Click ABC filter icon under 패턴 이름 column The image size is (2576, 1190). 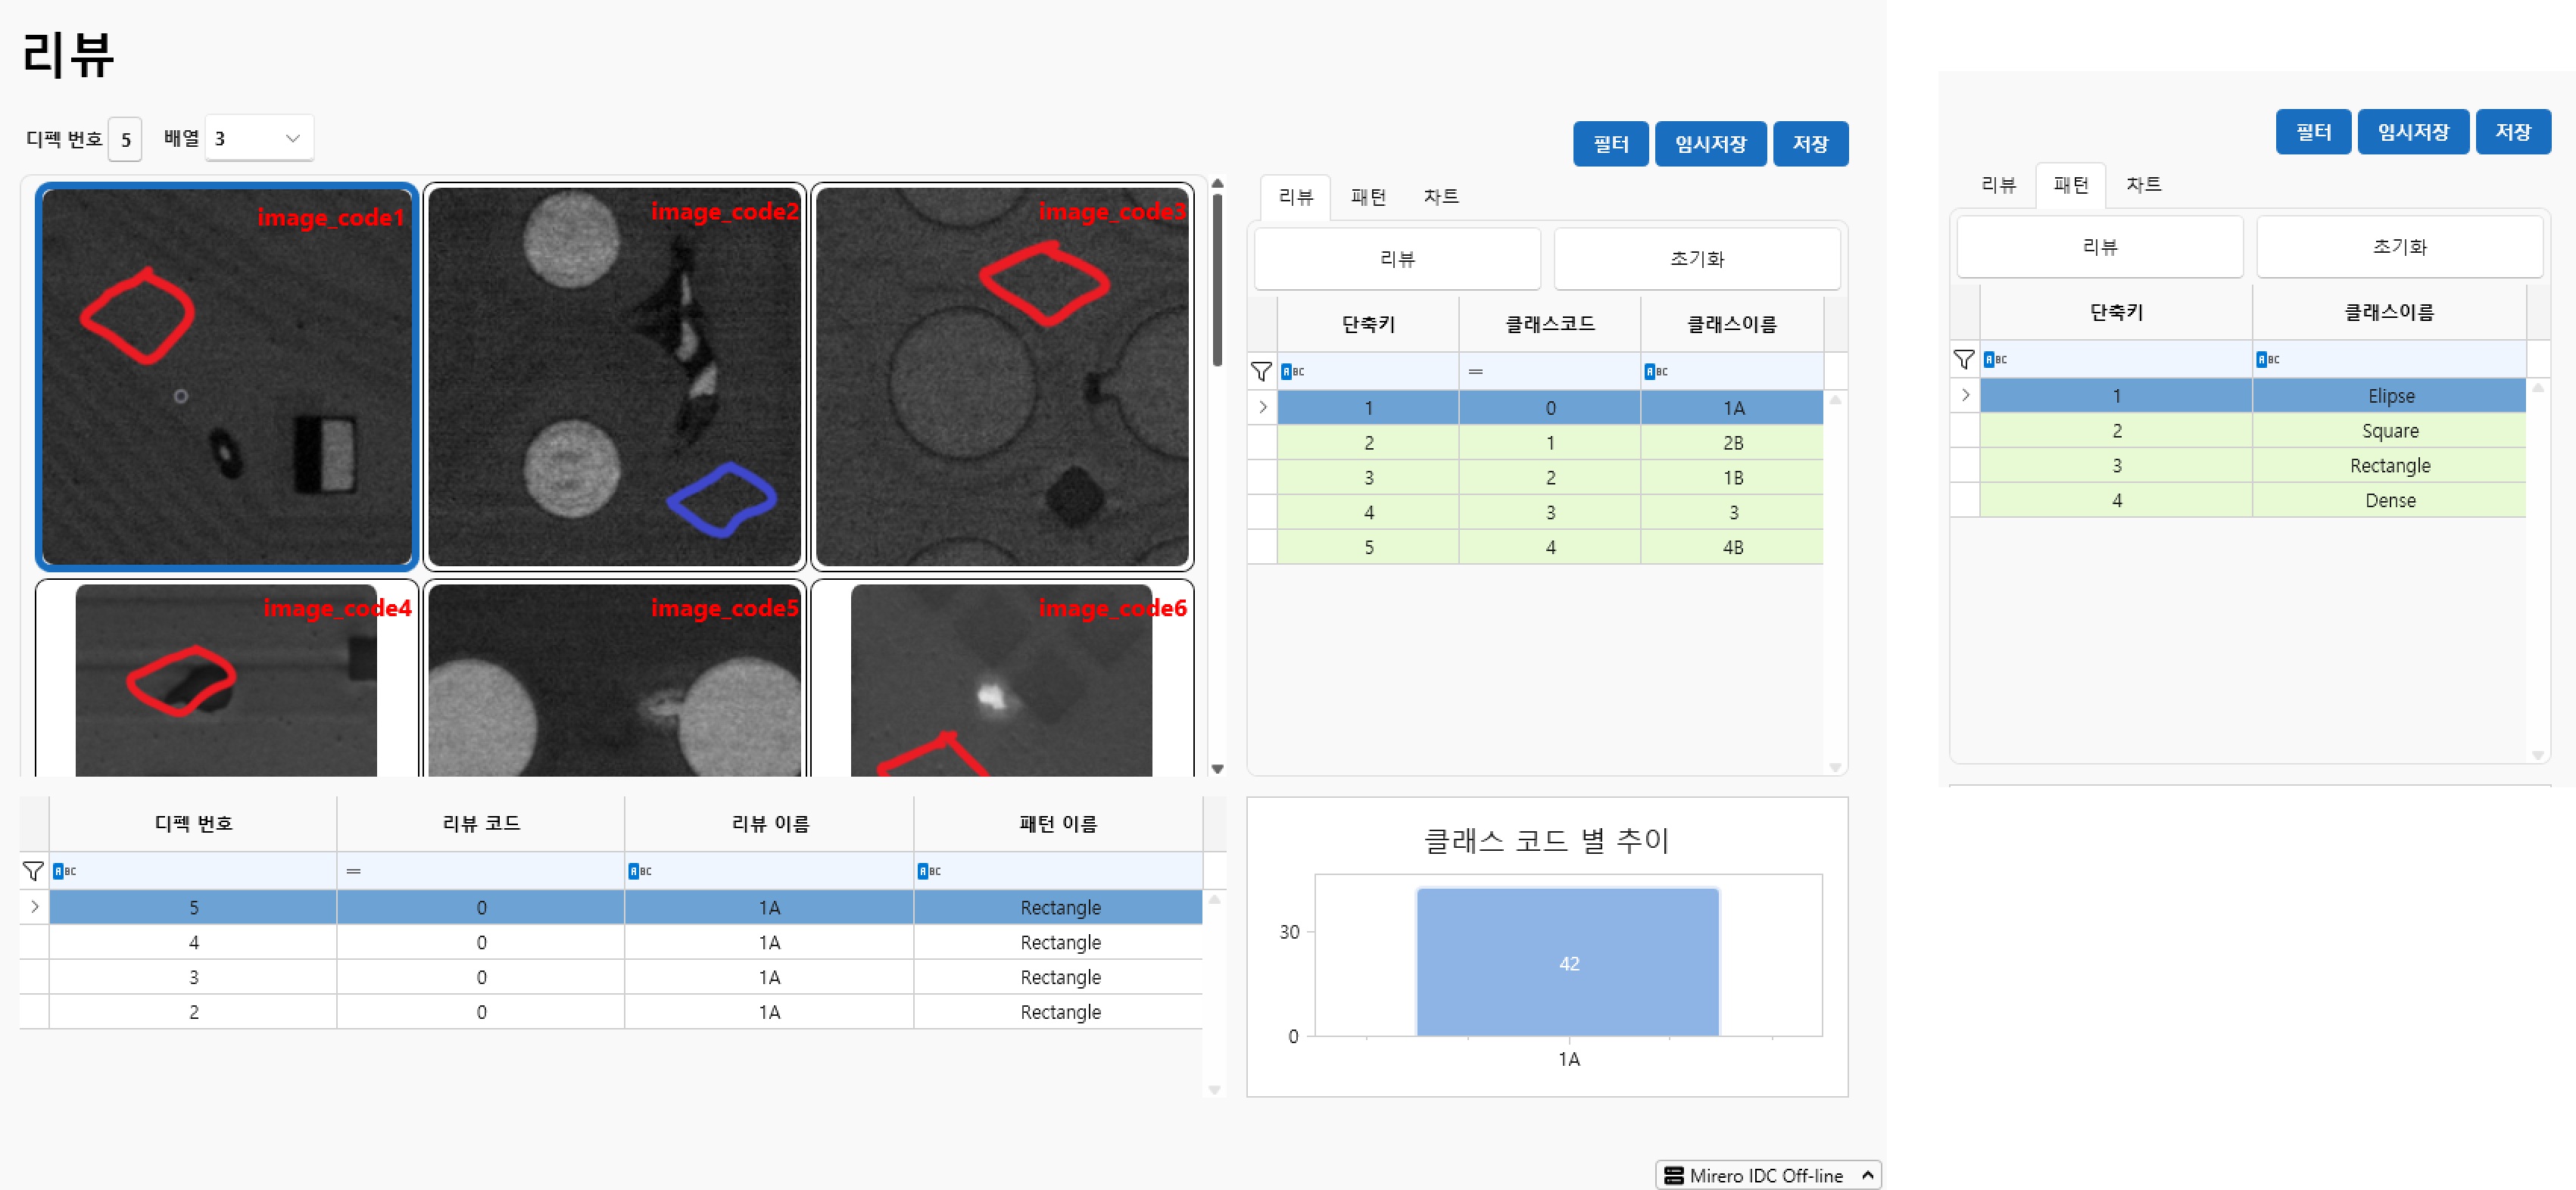coord(929,872)
